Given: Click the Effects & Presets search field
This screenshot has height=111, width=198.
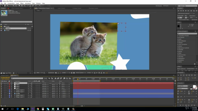Looking at the screenshot, I should pos(187,34).
